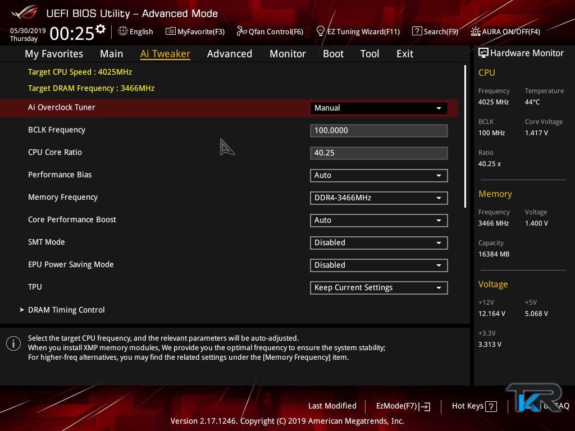Screen dimensions: 575x431
Task: Click the BCLK value 100 MHz in Hardware Monitor
Action: coord(492,132)
